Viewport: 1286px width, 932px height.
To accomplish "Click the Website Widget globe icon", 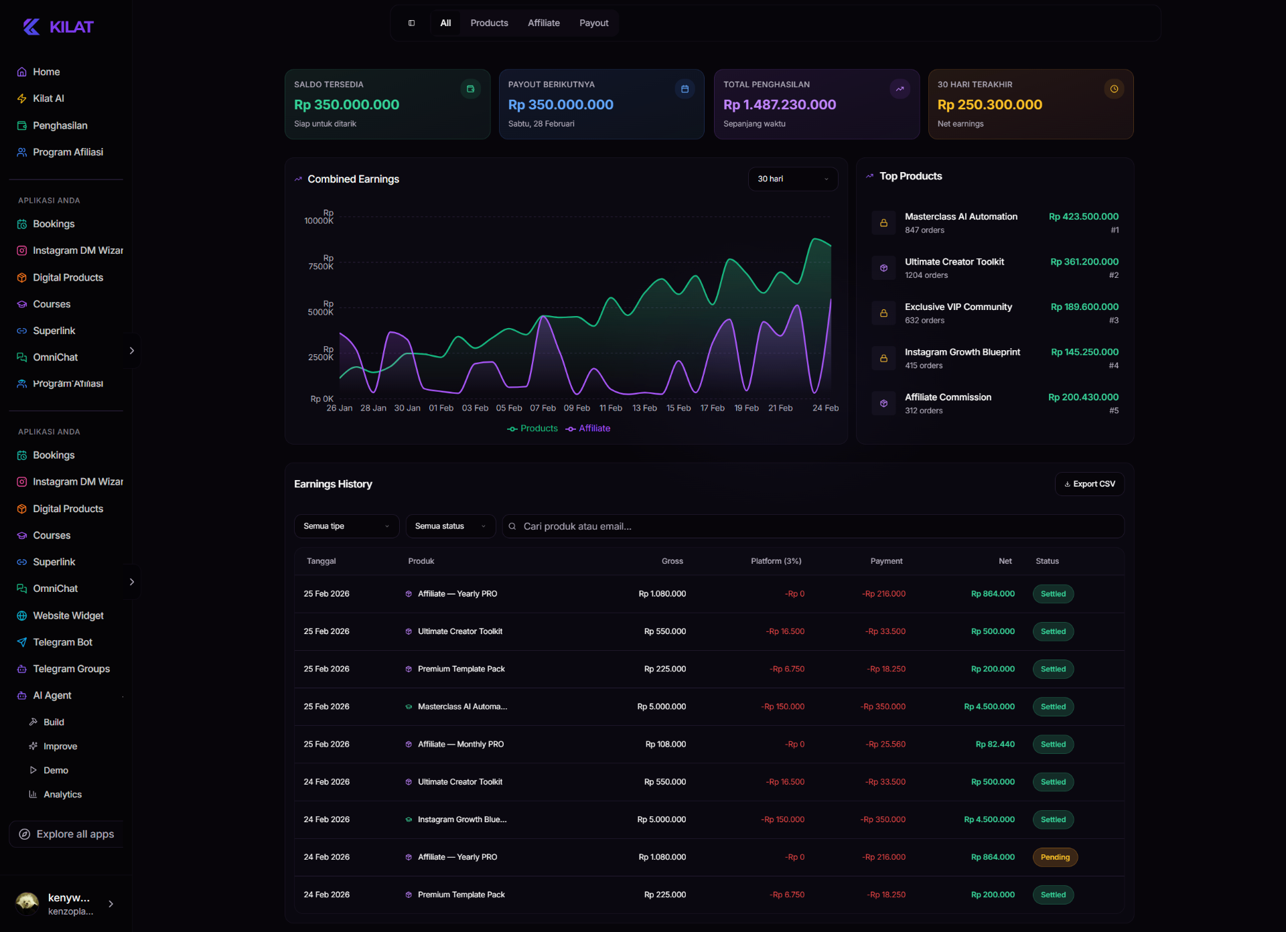I will [x=21, y=615].
